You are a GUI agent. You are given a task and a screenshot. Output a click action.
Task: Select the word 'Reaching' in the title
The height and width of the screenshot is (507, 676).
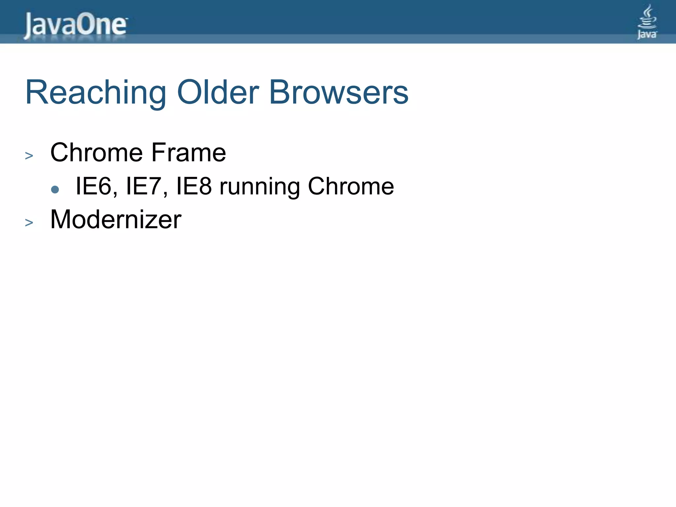point(96,92)
